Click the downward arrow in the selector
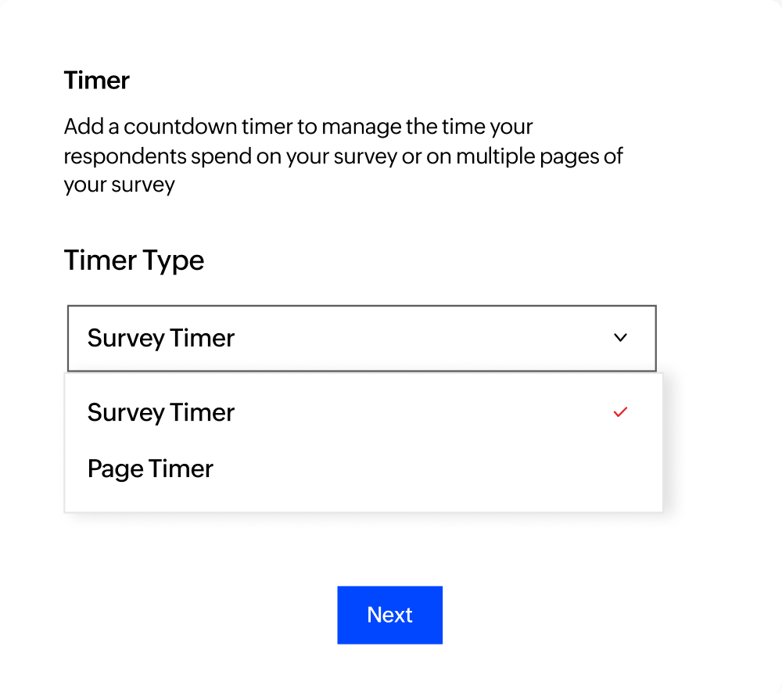Viewport: 782px width, 693px height. (x=620, y=338)
